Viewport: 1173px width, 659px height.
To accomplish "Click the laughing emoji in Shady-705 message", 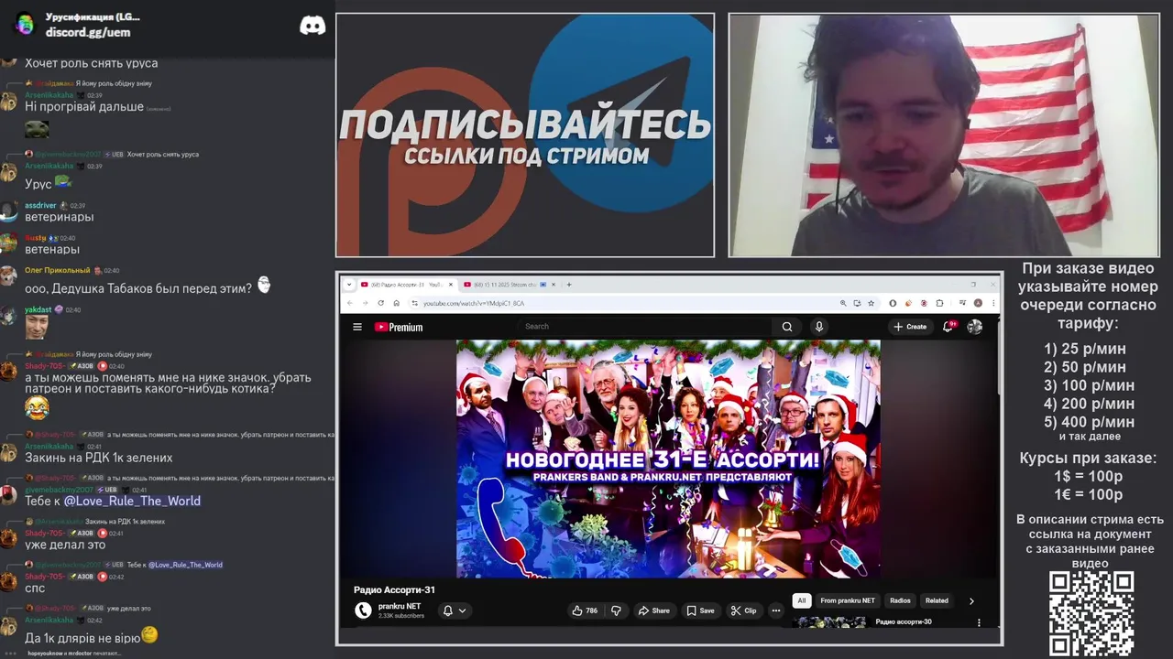I will tap(38, 407).
